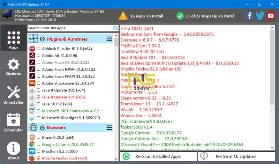This screenshot has height=164, width=279.
Task: Select TeamViewer 13 outdated entry
Action: 149,104
